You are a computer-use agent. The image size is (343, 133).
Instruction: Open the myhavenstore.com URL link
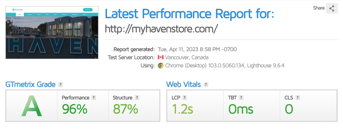pyautogui.click(x=161, y=29)
